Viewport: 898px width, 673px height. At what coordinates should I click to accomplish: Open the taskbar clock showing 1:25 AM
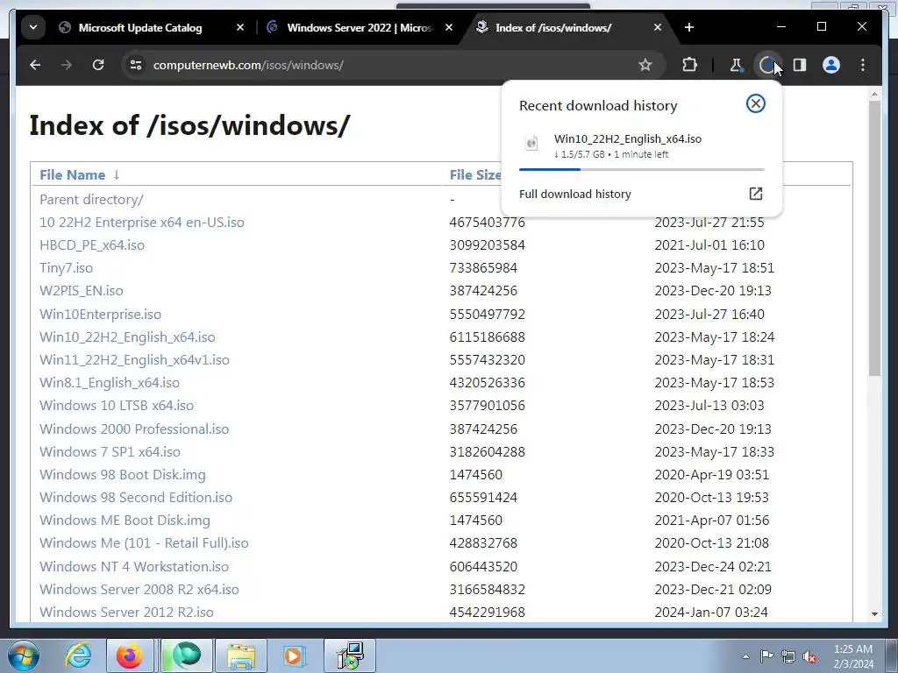click(853, 656)
